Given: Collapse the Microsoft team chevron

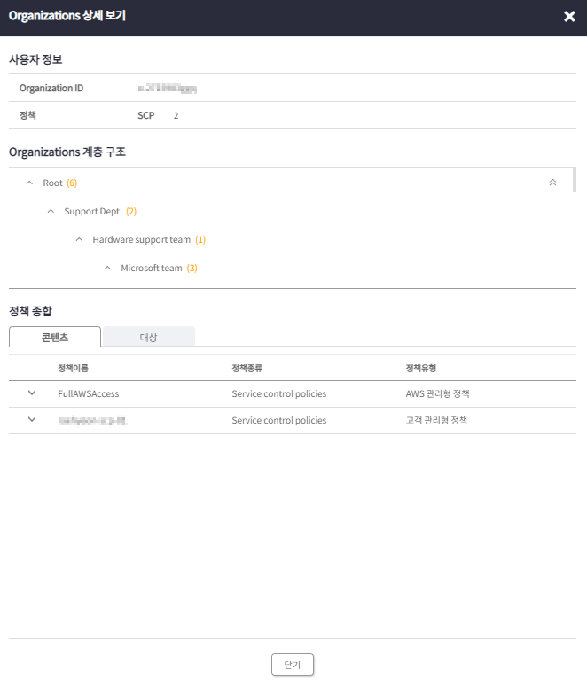Looking at the screenshot, I should tap(107, 268).
